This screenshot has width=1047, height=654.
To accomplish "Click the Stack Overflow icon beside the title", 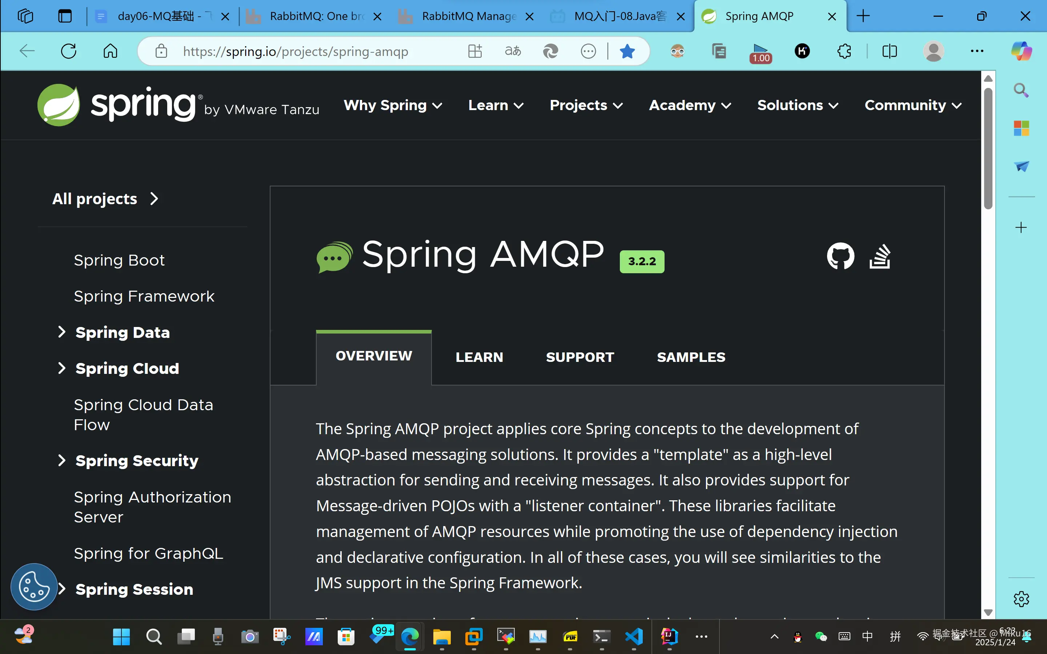I will click(x=879, y=256).
